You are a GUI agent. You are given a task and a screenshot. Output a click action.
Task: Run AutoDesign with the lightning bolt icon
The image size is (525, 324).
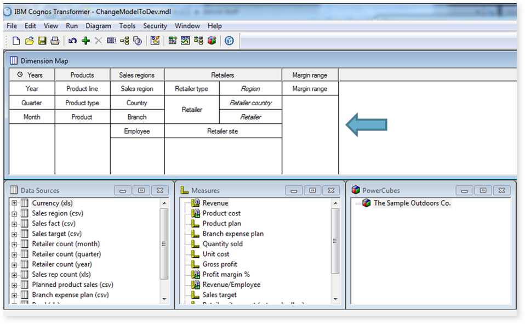tap(155, 41)
